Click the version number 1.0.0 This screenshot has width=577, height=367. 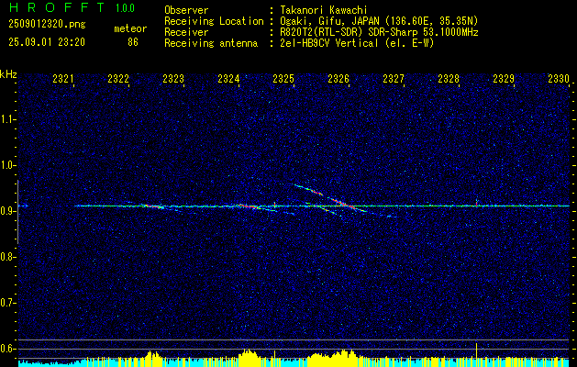coord(125,8)
